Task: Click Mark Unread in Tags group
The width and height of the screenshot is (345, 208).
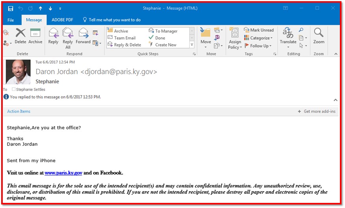Action: coord(258,30)
